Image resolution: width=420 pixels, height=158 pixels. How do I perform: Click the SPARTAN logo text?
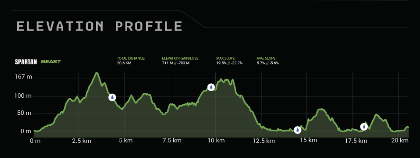coord(26,62)
